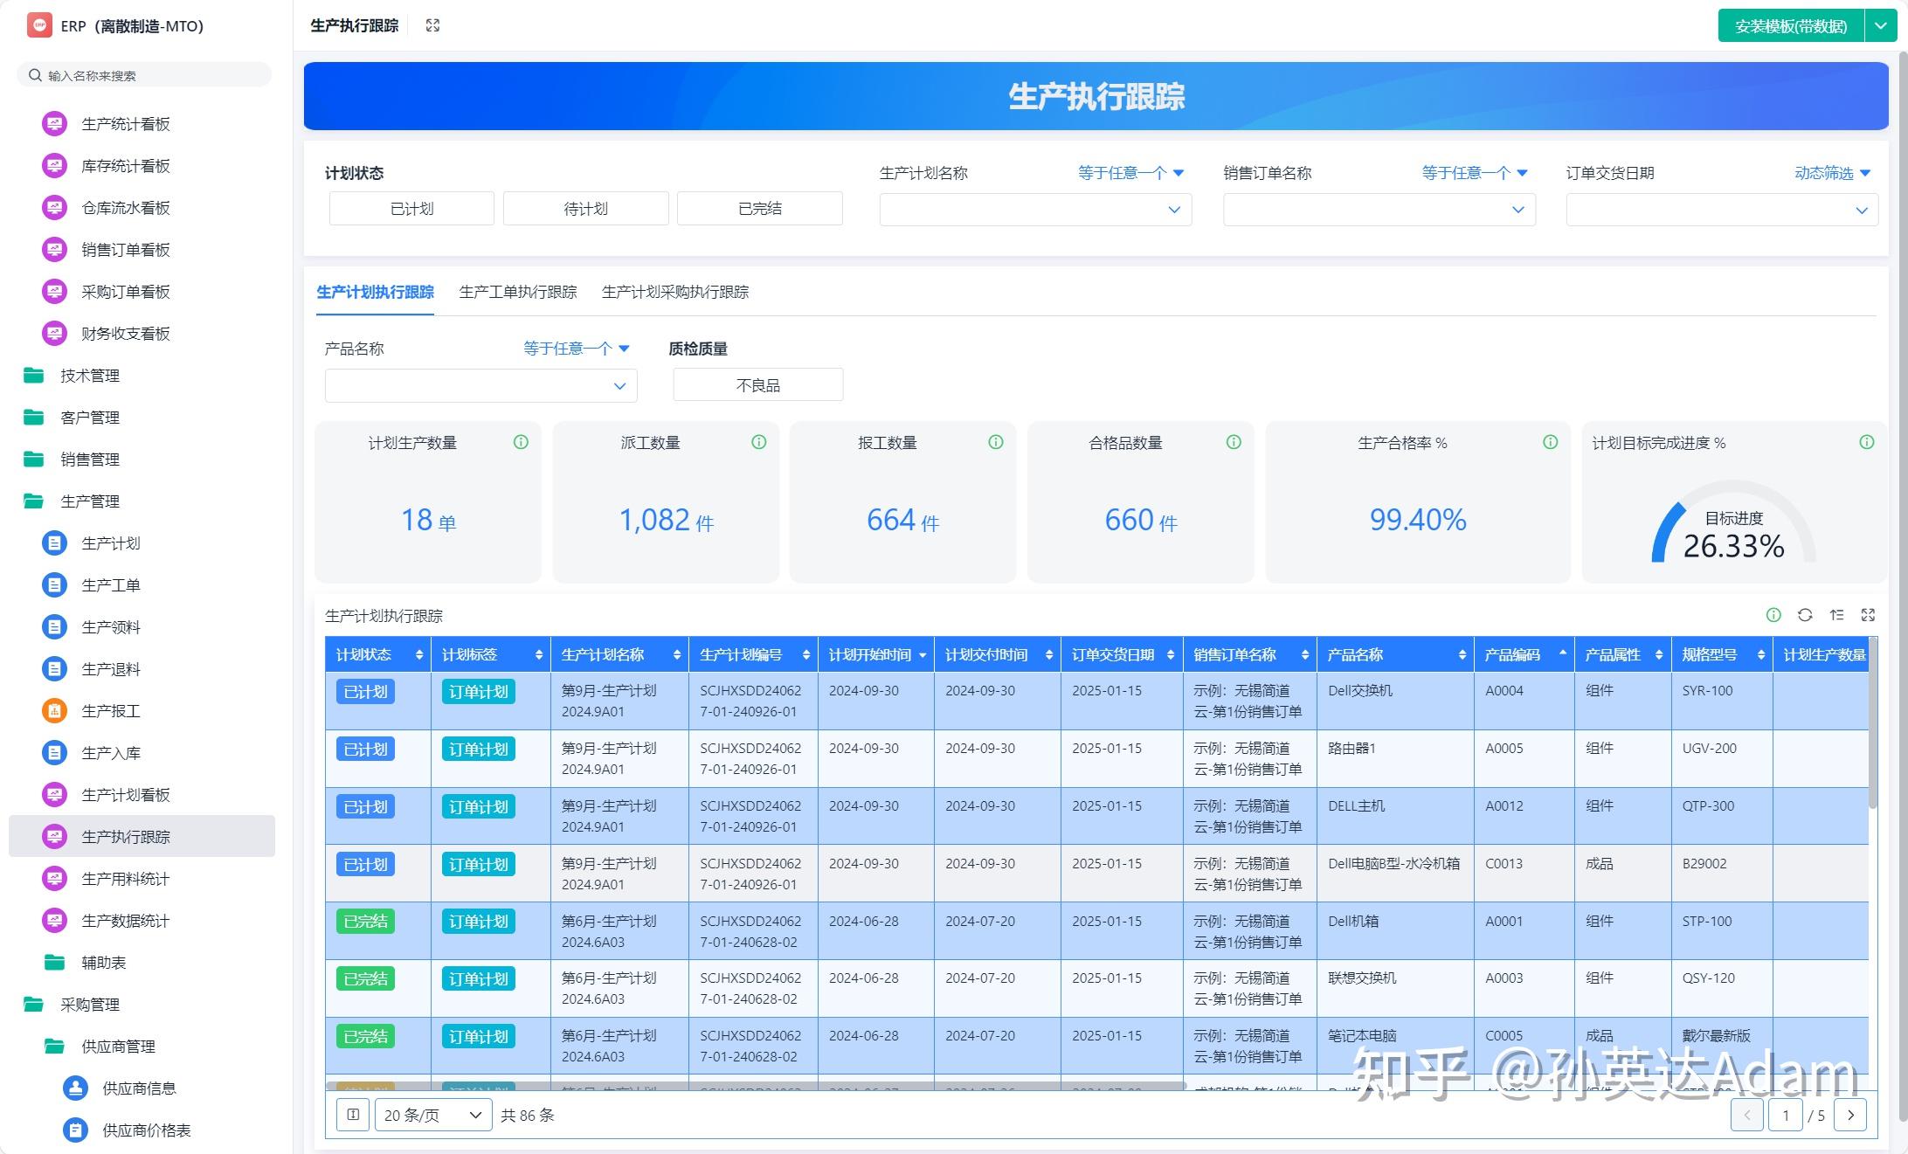Open 生产报工 from the sidebar

click(110, 710)
